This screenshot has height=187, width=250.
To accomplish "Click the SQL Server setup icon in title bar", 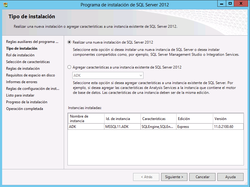I will click(5, 5).
